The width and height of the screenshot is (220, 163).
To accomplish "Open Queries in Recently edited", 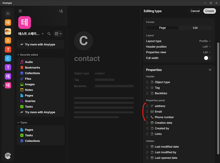I will [x=41, y=101].
